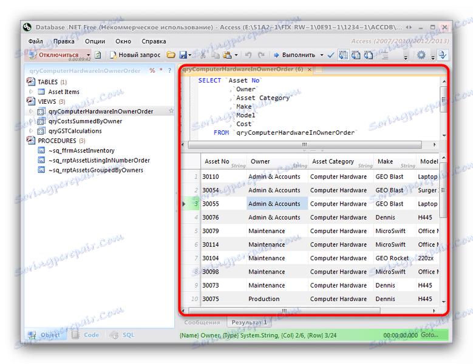The image size is (473, 364).
Task: Click the blue checkmark validate icon
Action: (331, 55)
